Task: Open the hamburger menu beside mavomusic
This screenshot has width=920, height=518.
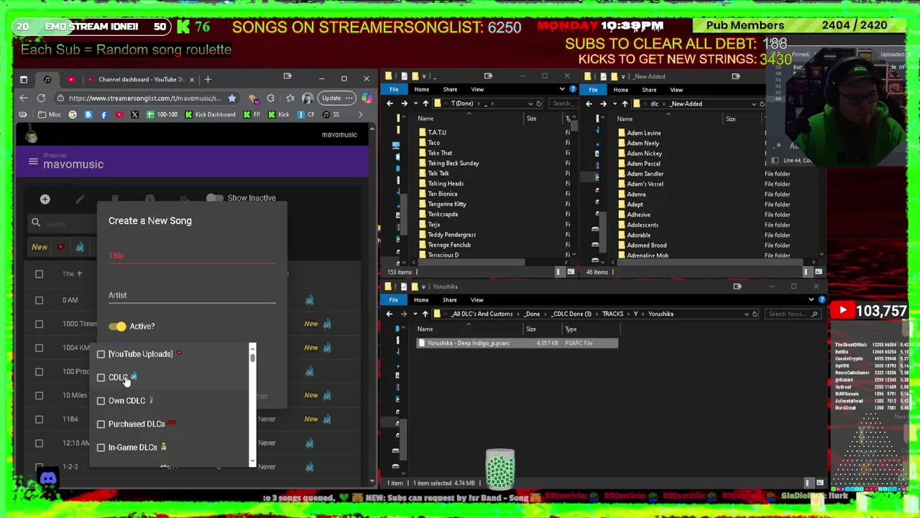Action: pos(33,162)
